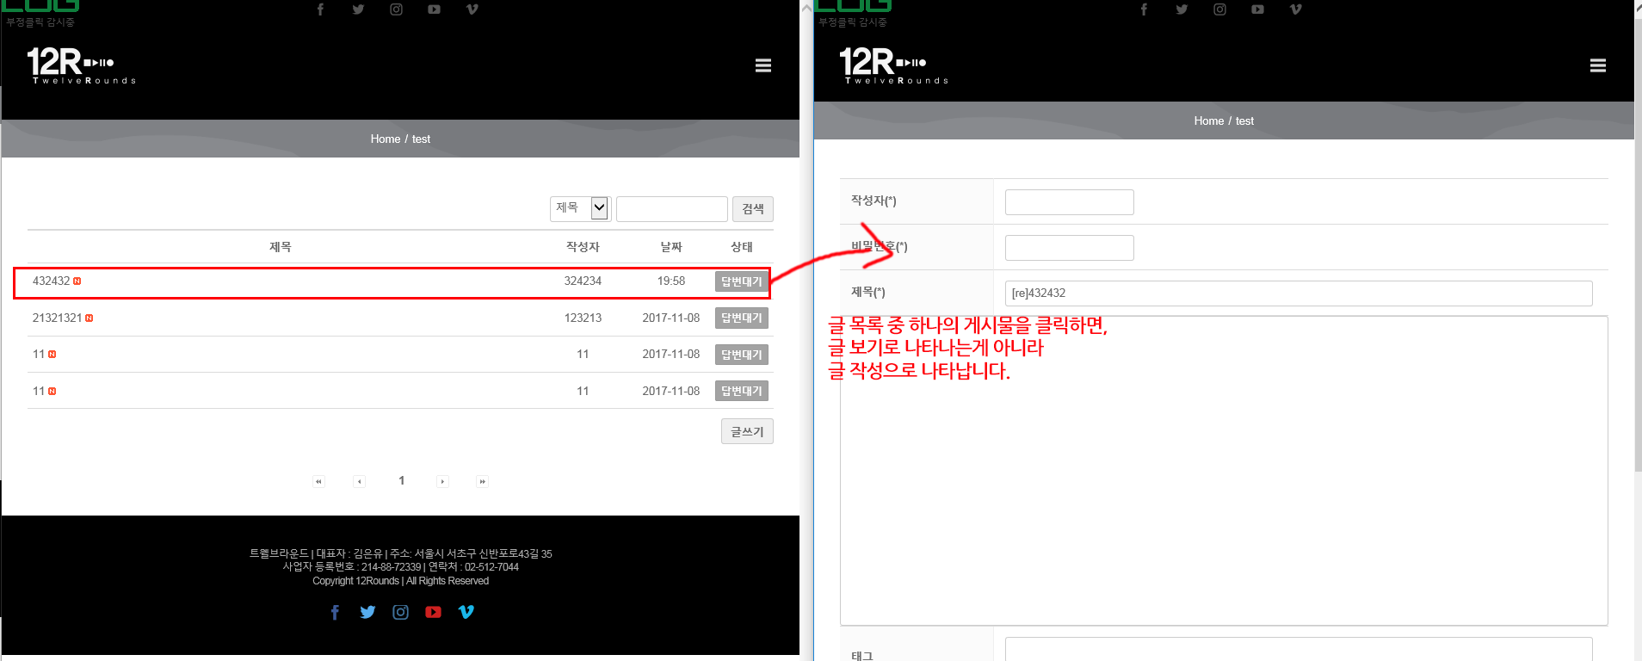This screenshot has height=661, width=1642.
Task: Click date 2017-11-08 in 21321321 row
Action: point(671,318)
